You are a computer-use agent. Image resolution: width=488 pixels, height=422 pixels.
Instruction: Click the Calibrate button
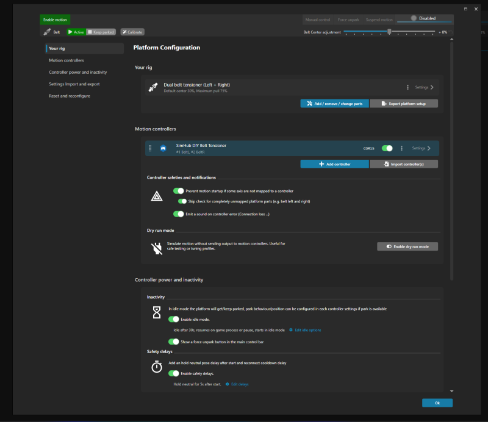point(132,32)
